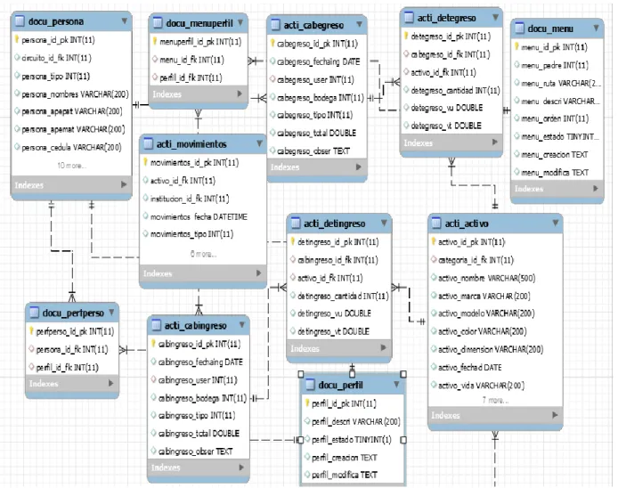The height and width of the screenshot is (488, 618).
Task: Click the docu_persona table icon
Action: coord(20,21)
